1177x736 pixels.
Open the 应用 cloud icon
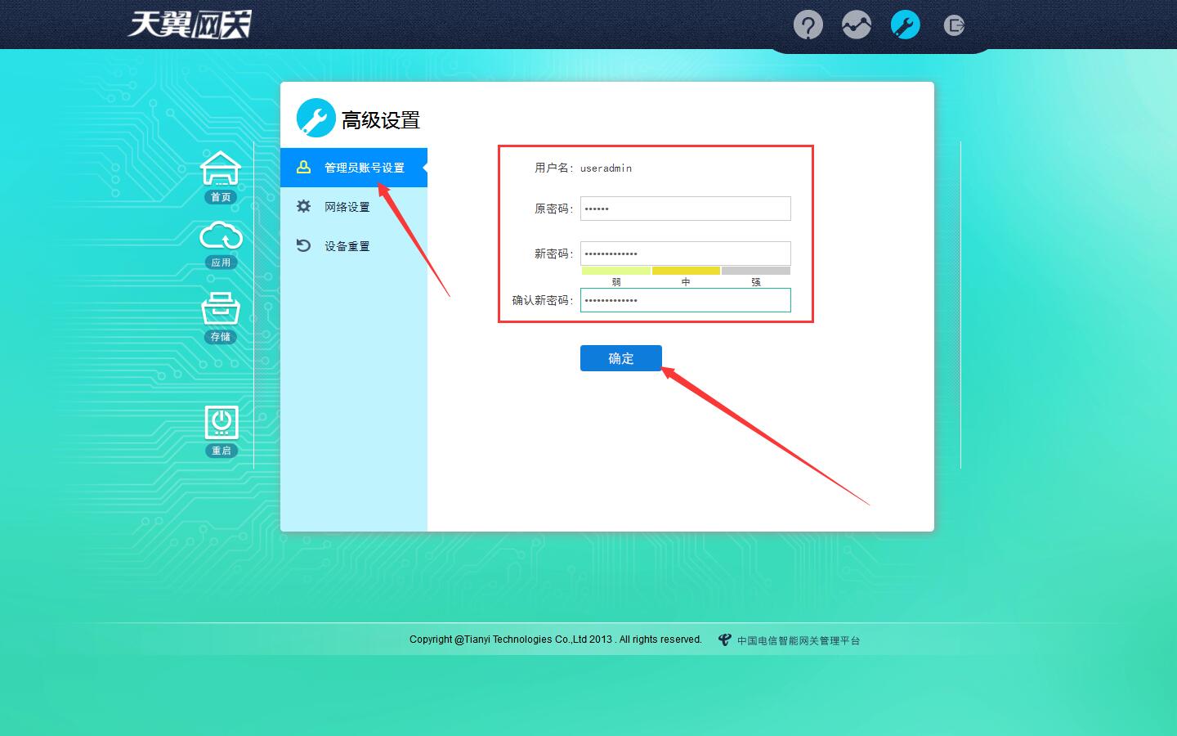coord(221,245)
